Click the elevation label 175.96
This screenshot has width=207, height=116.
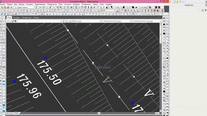click(x=29, y=86)
